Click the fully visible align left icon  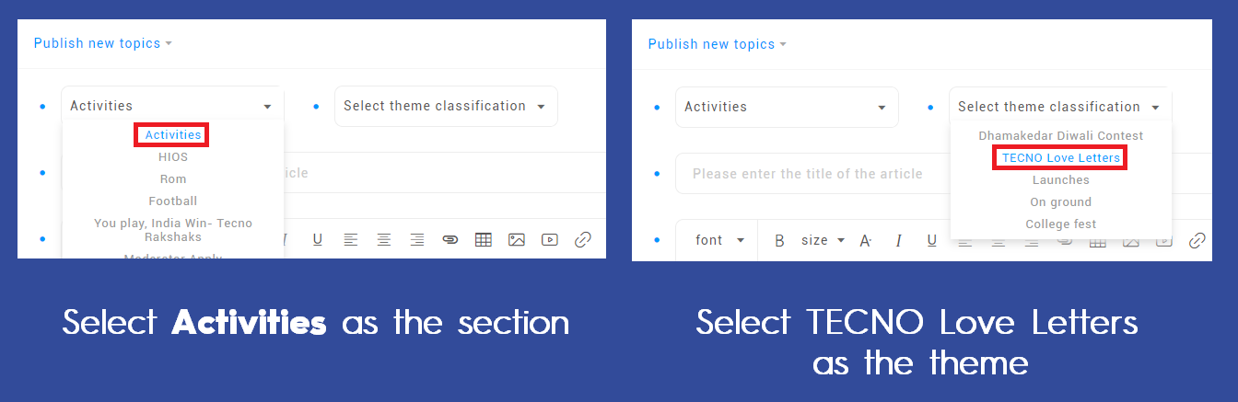pyautogui.click(x=351, y=240)
